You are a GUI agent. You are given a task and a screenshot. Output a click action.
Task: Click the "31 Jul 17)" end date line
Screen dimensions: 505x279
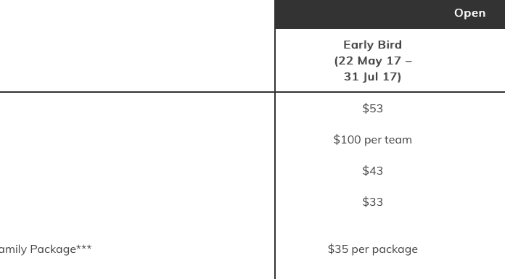(x=373, y=77)
